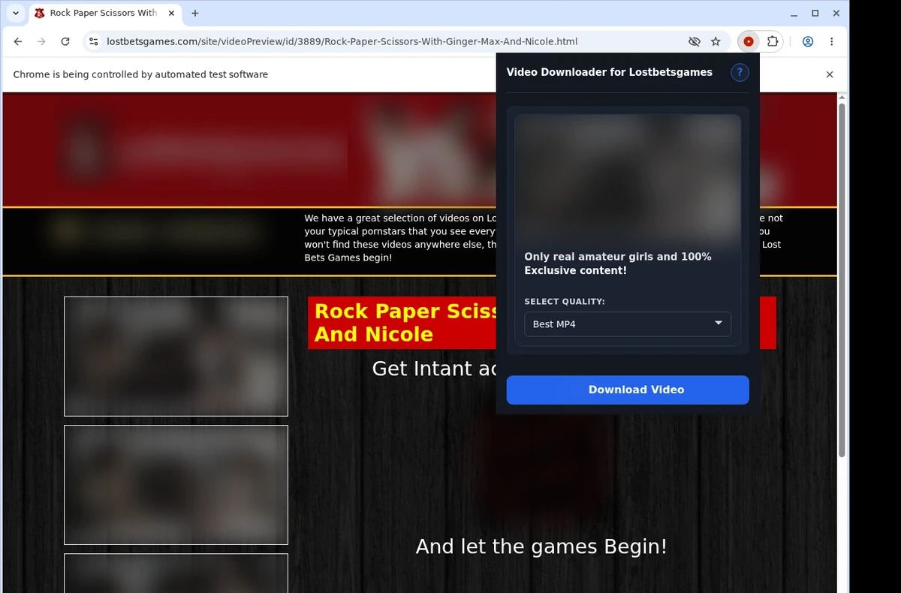Click the lostbetsgames.com URL address field
The width and height of the screenshot is (901, 593).
[342, 41]
